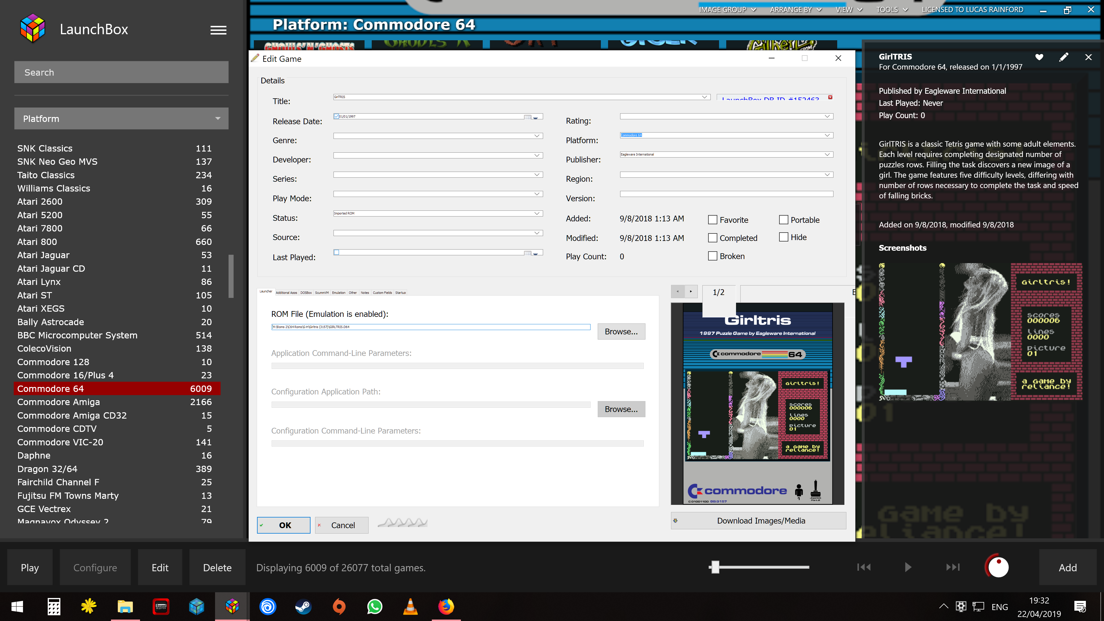1104x621 pixels.
Task: Confirm edits with OK button
Action: [284, 525]
